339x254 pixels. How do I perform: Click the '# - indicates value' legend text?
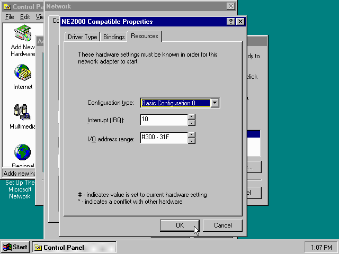(142, 195)
